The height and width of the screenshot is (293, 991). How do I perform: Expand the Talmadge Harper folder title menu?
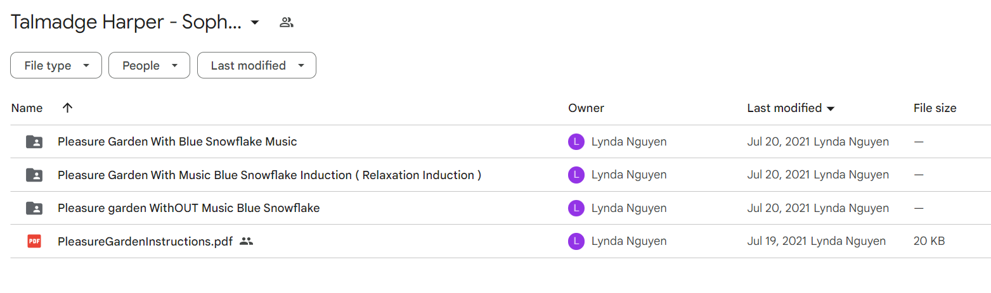click(x=255, y=23)
